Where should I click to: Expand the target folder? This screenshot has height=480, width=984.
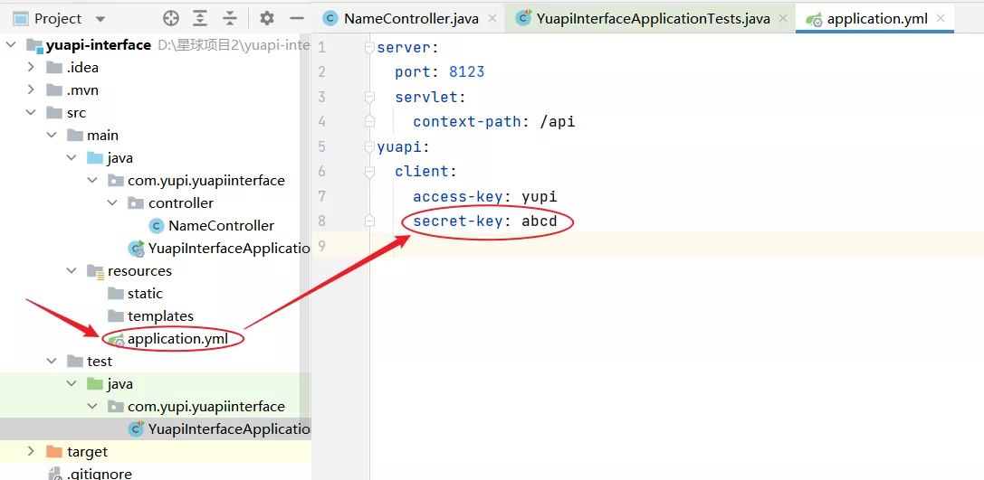[30, 451]
